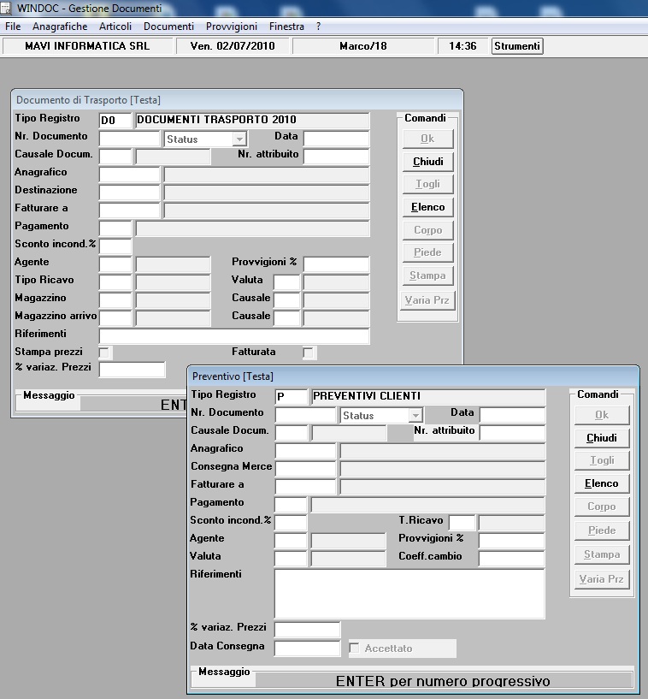Focus Coeff.cambio field in Preventivo
The height and width of the screenshot is (699, 648).
click(512, 559)
